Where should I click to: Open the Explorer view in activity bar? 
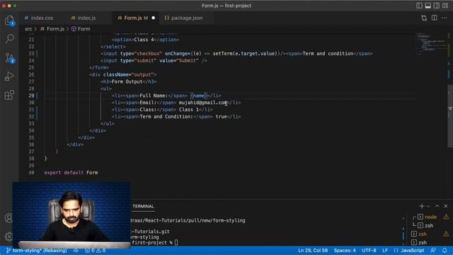(x=9, y=21)
